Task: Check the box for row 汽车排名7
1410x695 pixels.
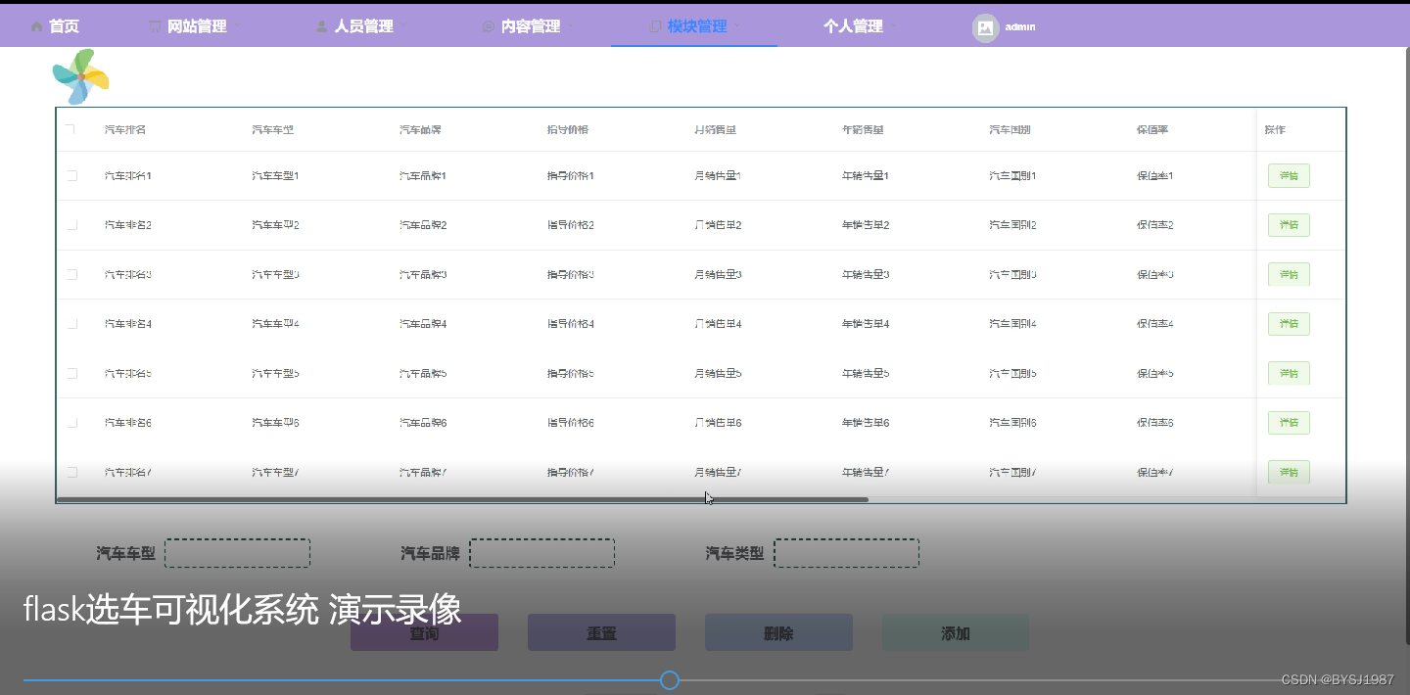Action: pyautogui.click(x=72, y=472)
